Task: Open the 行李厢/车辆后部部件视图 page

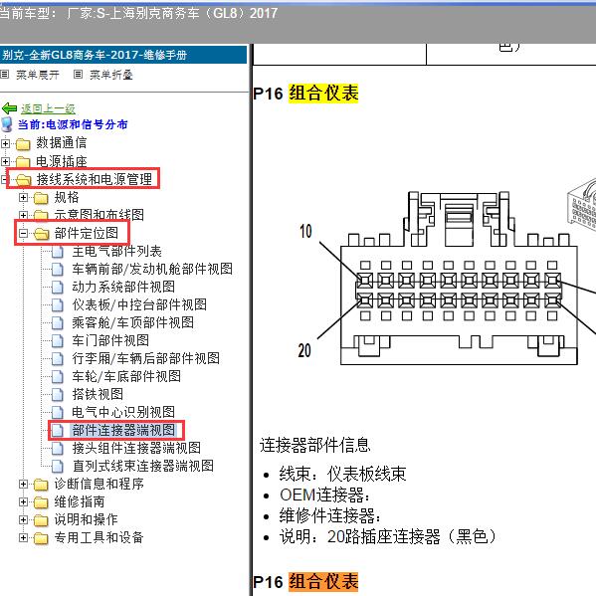Action: coord(146,358)
